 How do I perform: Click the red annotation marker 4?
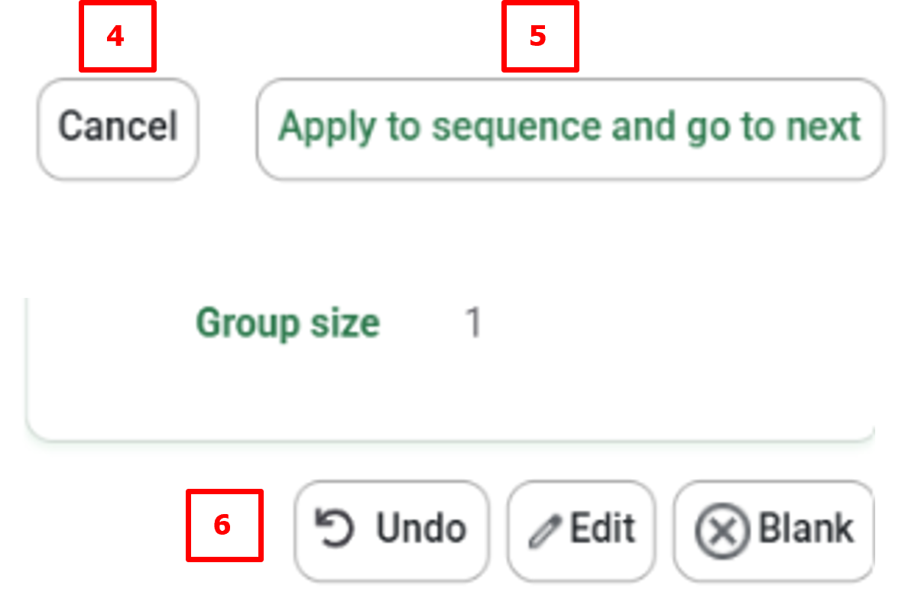(117, 37)
